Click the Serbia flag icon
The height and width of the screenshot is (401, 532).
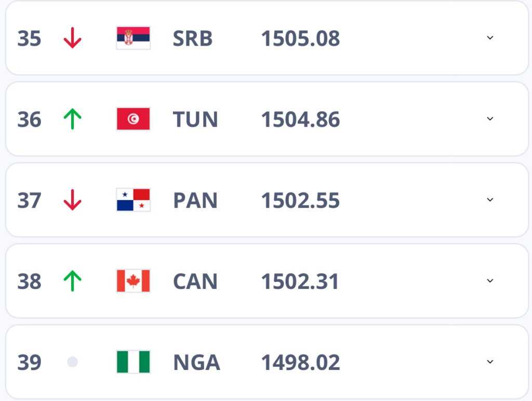tap(133, 38)
